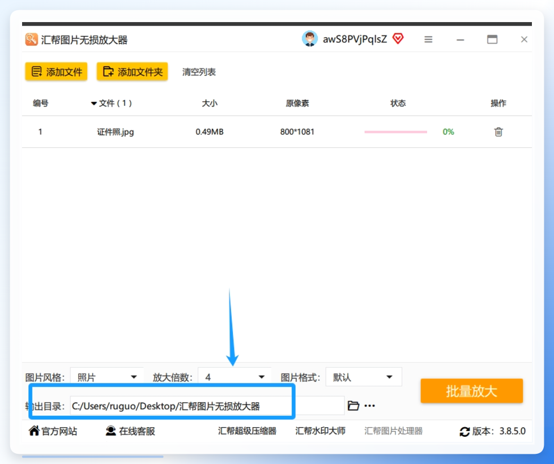Click the 大小 column header
Image resolution: width=554 pixels, height=464 pixels.
[210, 103]
